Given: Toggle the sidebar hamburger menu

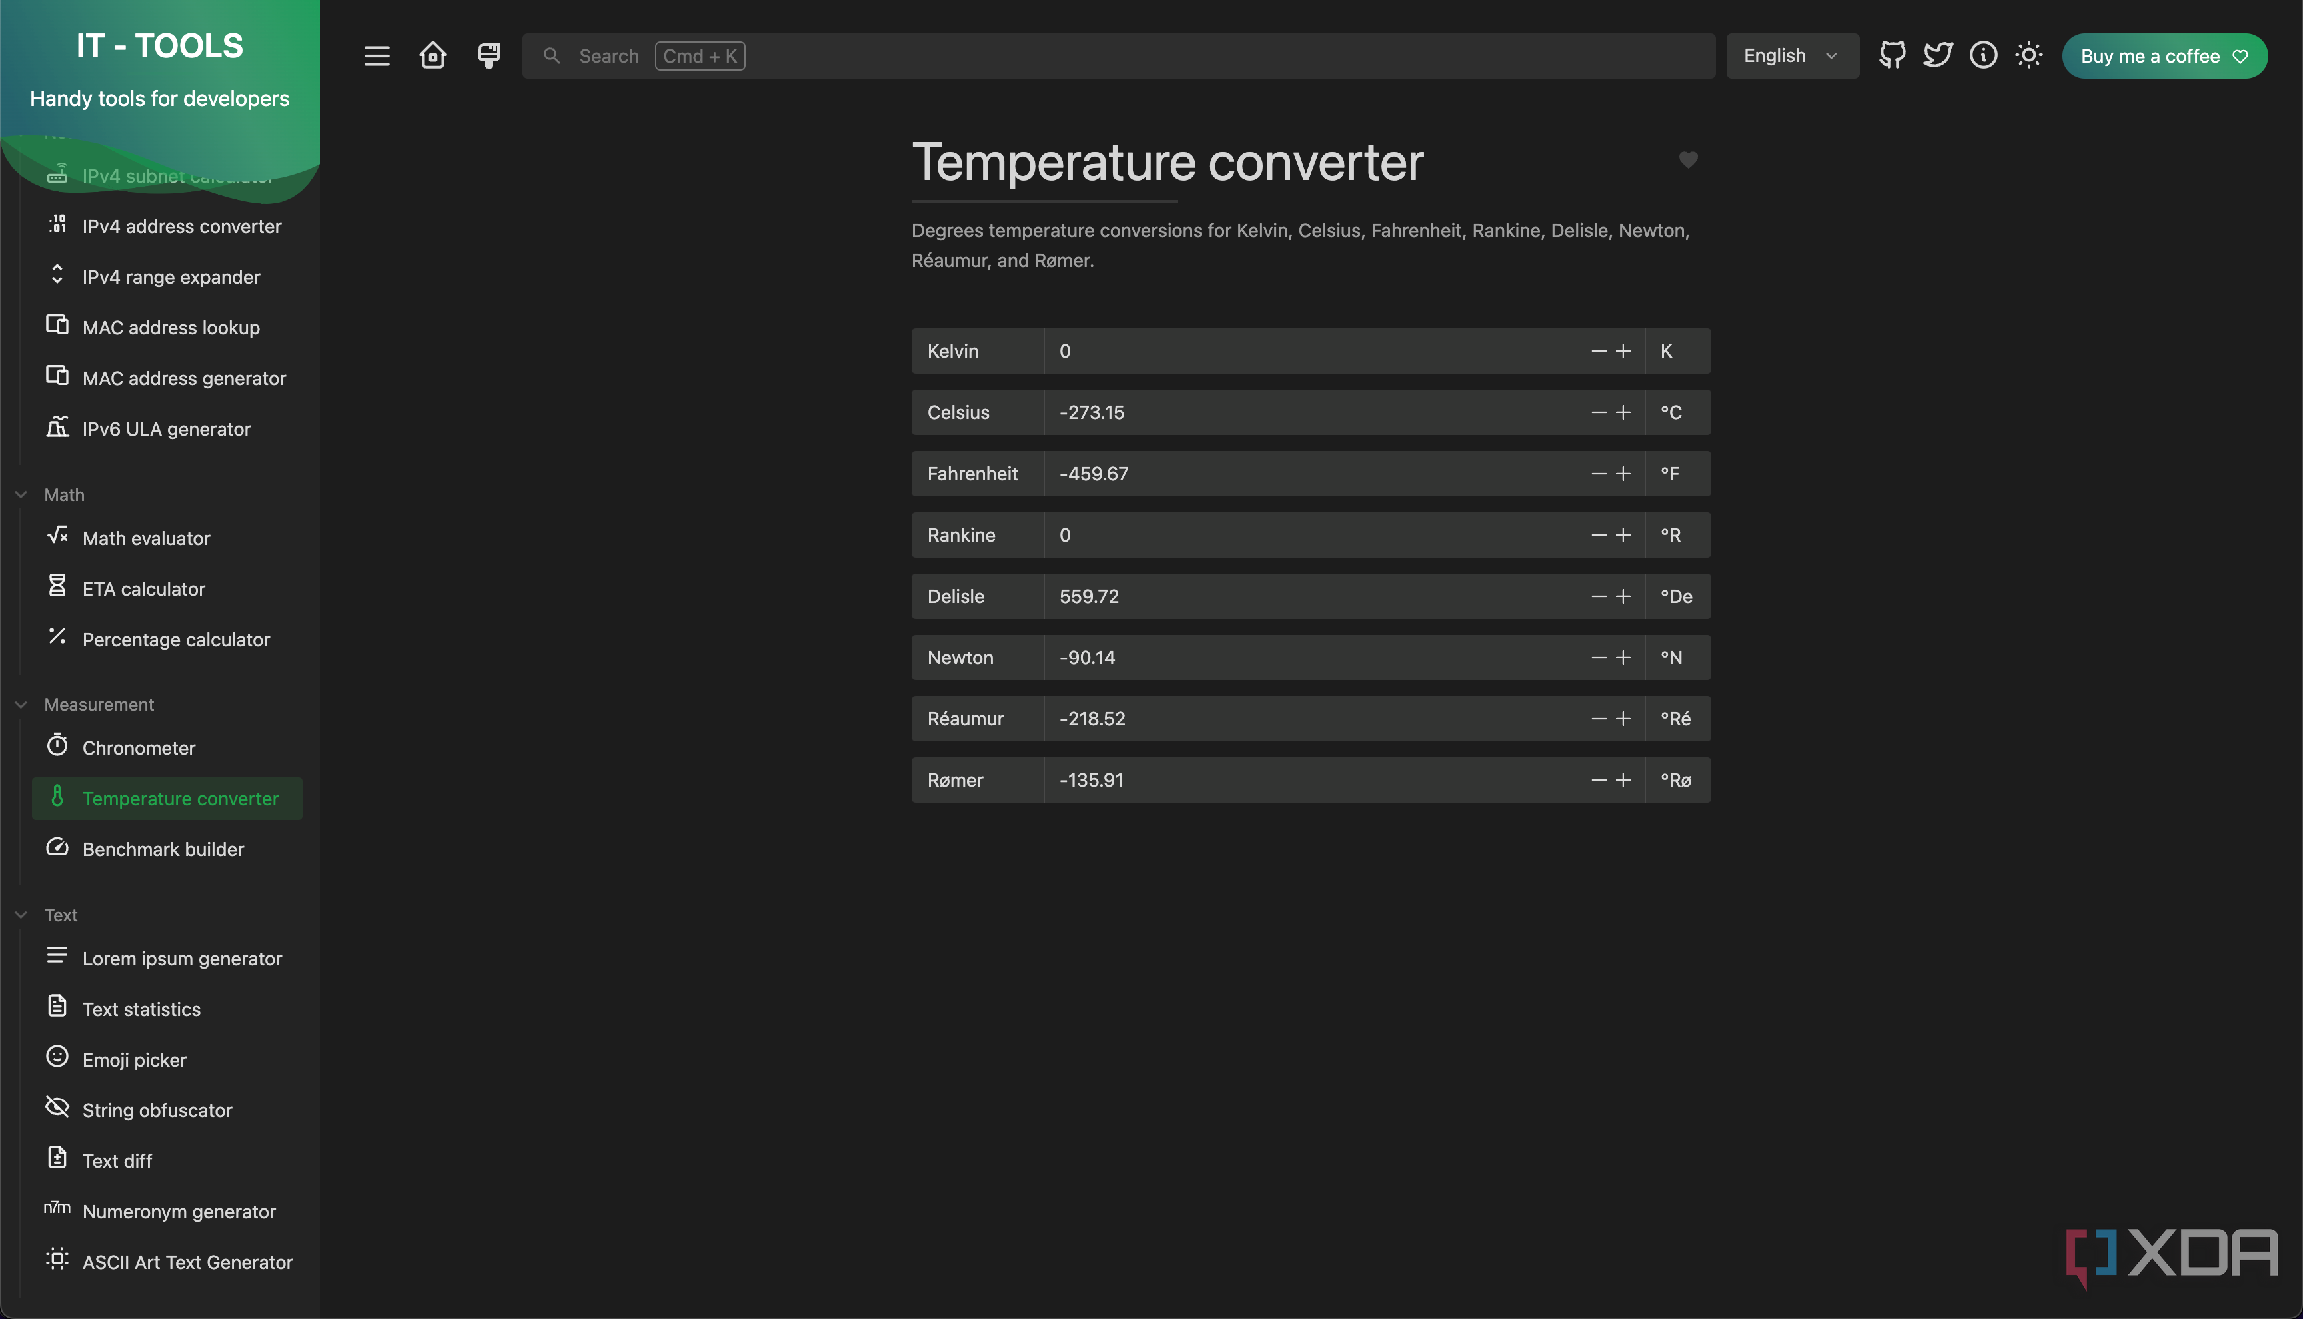Looking at the screenshot, I should click(377, 56).
